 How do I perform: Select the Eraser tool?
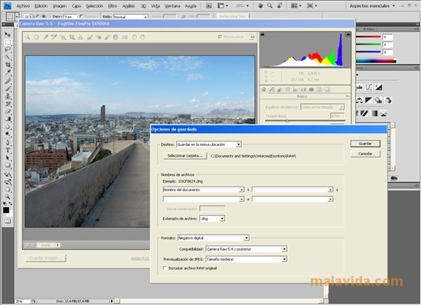click(8, 112)
